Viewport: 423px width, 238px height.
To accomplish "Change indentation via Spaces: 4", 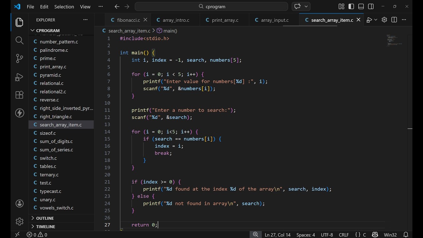I will (x=306, y=235).
